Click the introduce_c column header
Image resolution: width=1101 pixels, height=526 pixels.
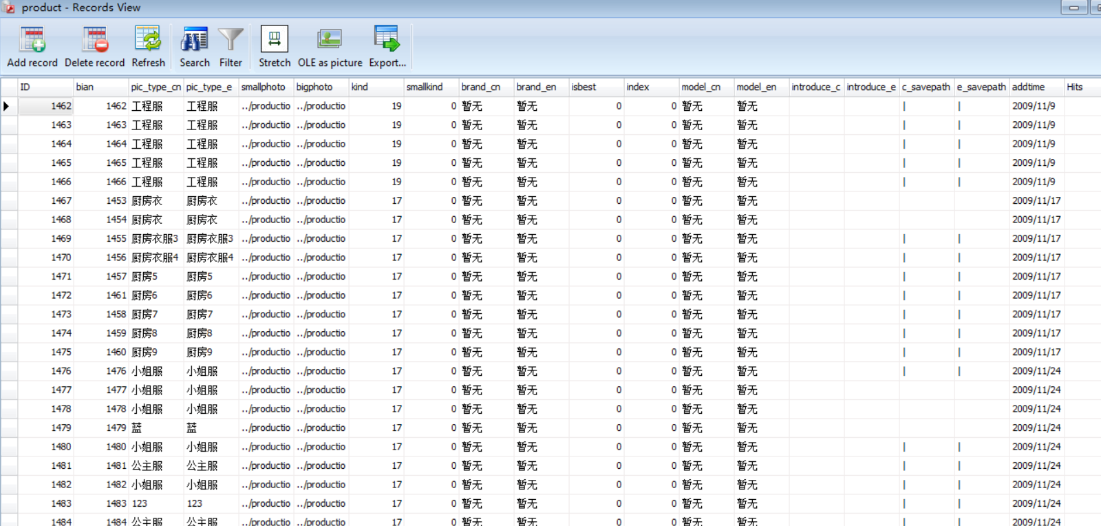817,87
